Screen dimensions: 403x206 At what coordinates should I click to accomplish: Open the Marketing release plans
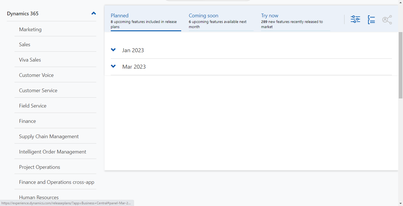point(30,29)
